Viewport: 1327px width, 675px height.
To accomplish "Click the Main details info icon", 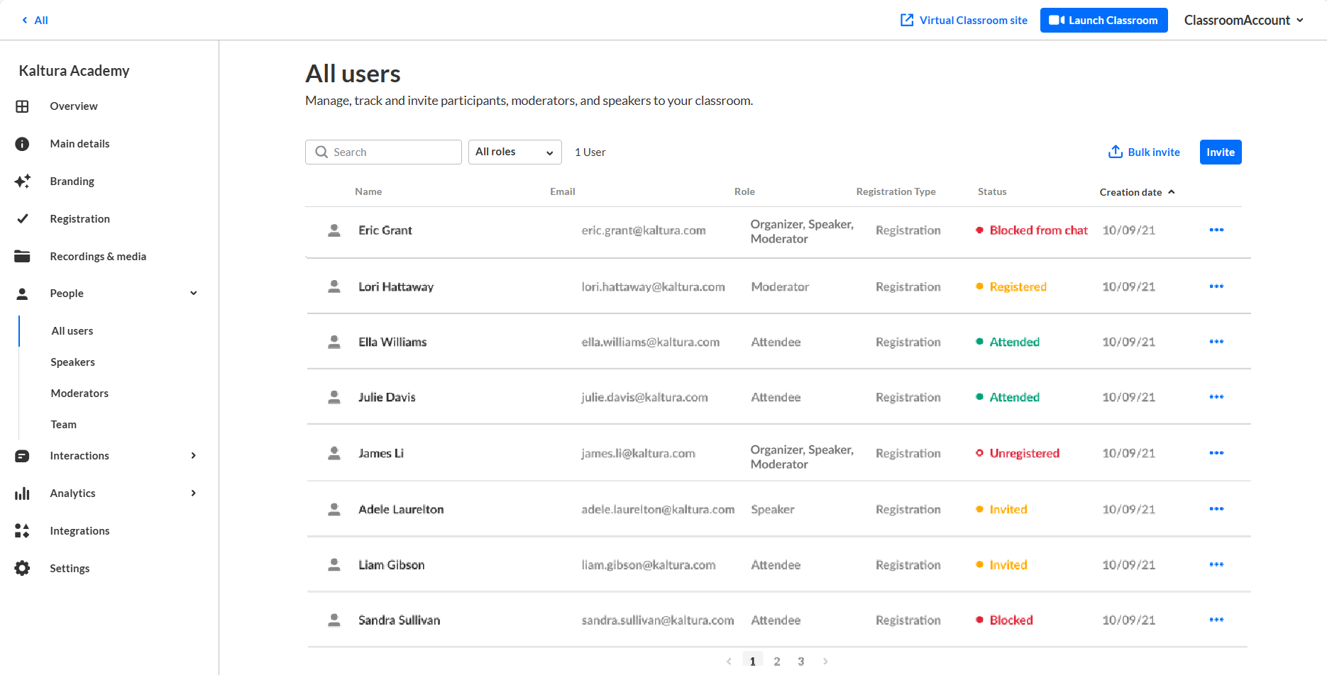I will (x=23, y=144).
